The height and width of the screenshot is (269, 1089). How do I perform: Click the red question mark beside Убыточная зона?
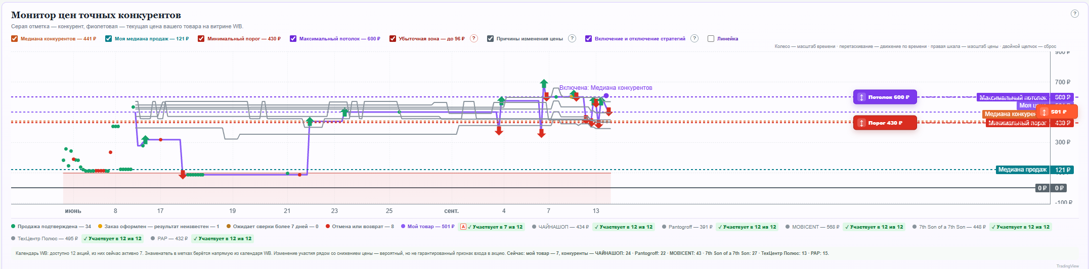point(474,38)
